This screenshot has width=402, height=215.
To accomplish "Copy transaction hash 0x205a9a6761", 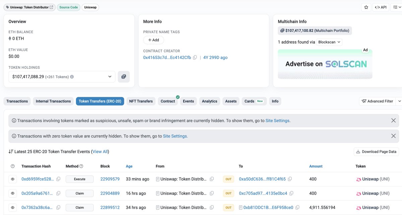I will coord(58,194).
